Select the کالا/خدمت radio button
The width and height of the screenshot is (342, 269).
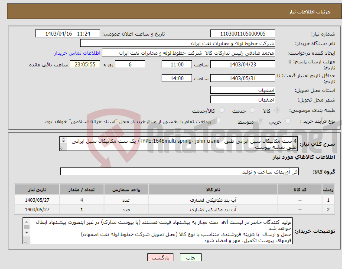point(221,110)
